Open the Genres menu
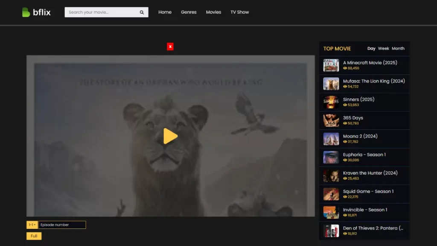Image resolution: width=437 pixels, height=246 pixels. point(189,12)
